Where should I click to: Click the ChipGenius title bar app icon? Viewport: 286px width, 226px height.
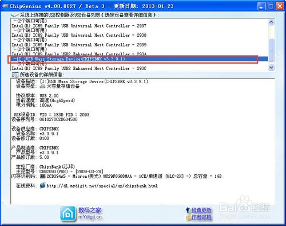click(5, 6)
